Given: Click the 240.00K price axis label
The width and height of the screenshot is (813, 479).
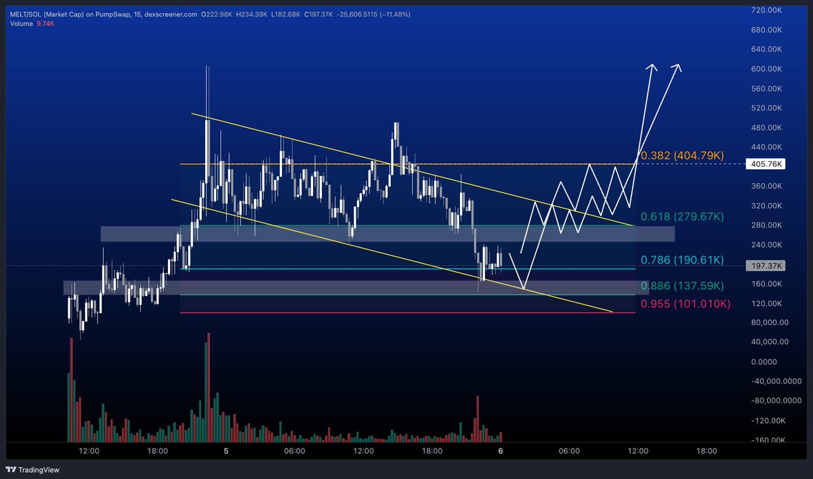Looking at the screenshot, I should click(767, 245).
